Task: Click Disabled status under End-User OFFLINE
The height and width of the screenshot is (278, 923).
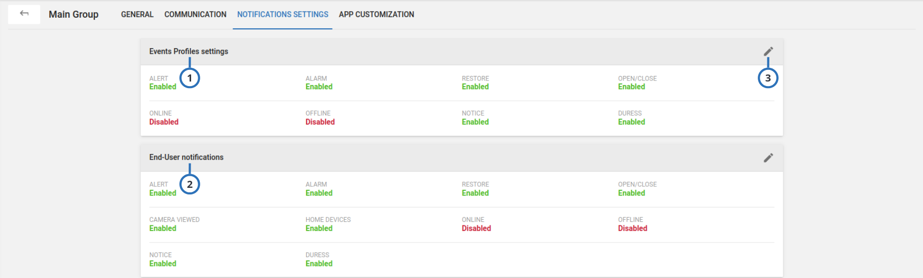Action: pyautogui.click(x=632, y=228)
